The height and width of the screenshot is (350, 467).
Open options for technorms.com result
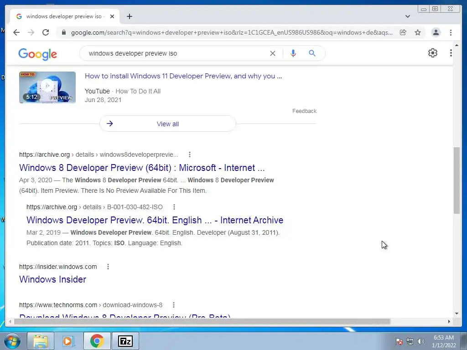coord(174,305)
